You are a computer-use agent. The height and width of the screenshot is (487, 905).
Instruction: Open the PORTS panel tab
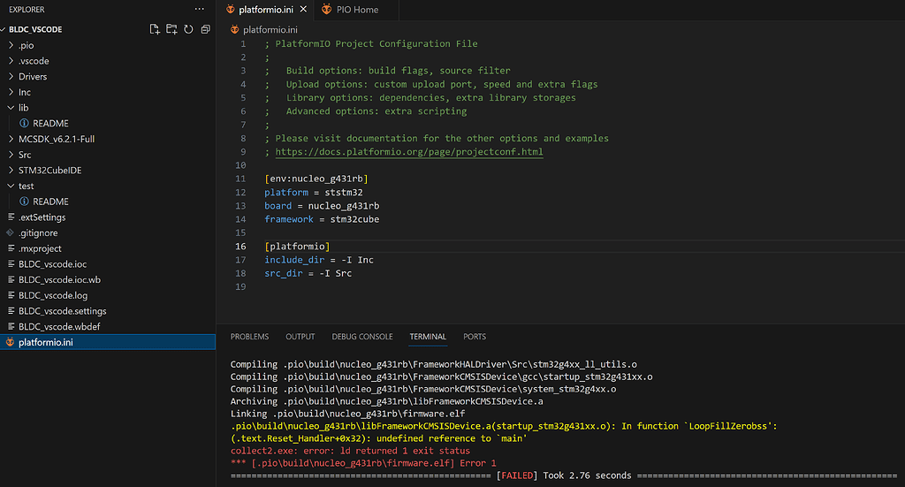pos(475,337)
